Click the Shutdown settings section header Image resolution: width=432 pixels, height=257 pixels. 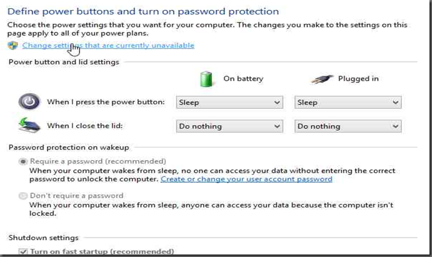tap(43, 238)
